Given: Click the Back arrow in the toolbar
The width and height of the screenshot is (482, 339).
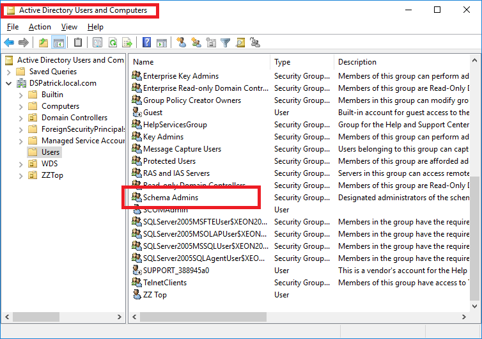Looking at the screenshot, I should tap(9, 42).
